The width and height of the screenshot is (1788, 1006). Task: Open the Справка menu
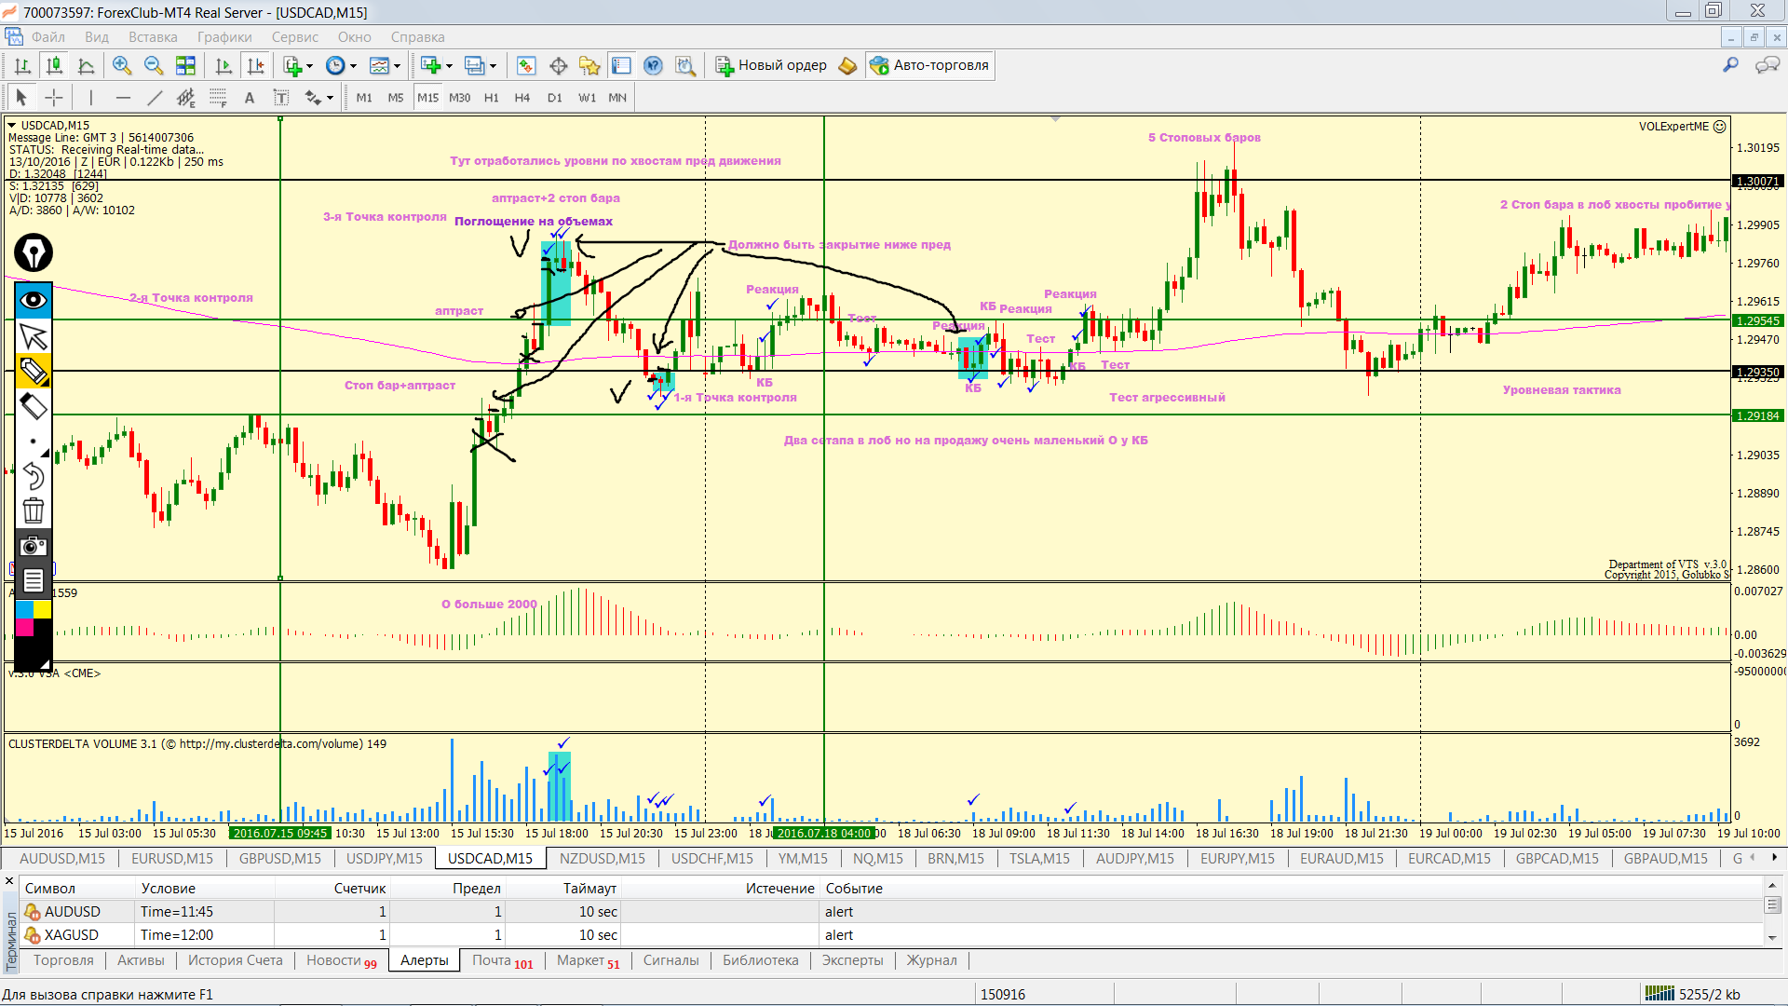(417, 37)
